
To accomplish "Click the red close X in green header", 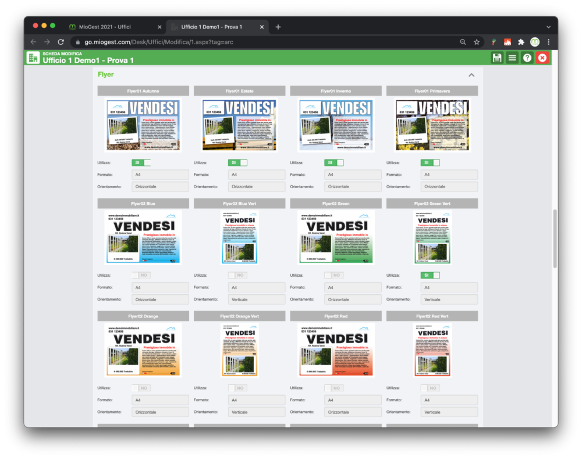I will [542, 58].
